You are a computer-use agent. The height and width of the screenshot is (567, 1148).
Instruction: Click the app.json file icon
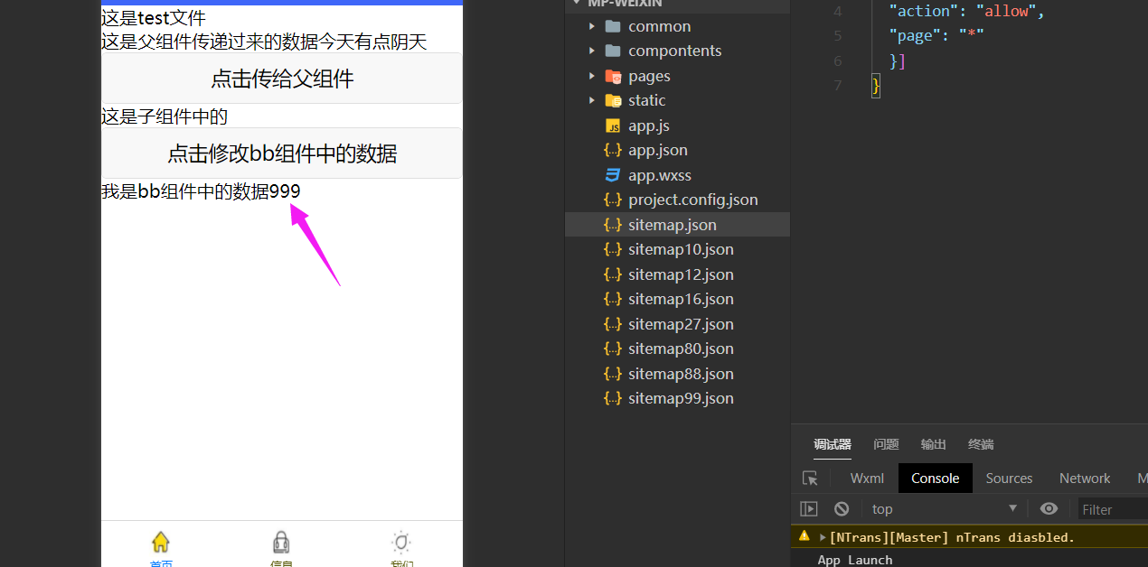pyautogui.click(x=613, y=150)
